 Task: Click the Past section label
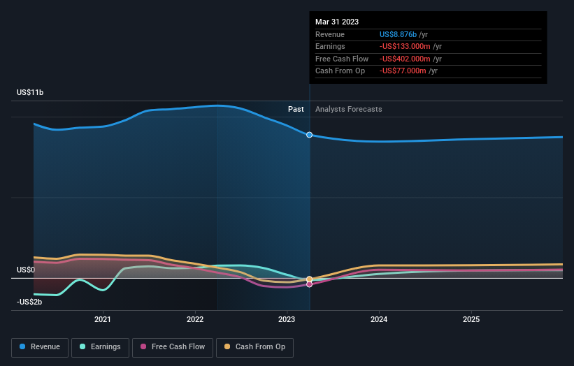(296, 110)
